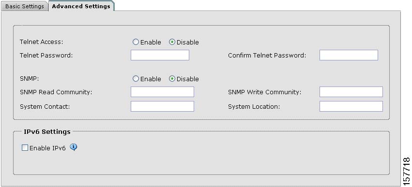The image size is (412, 187).
Task: Click the 'Telnet Password:' label
Action: point(46,56)
